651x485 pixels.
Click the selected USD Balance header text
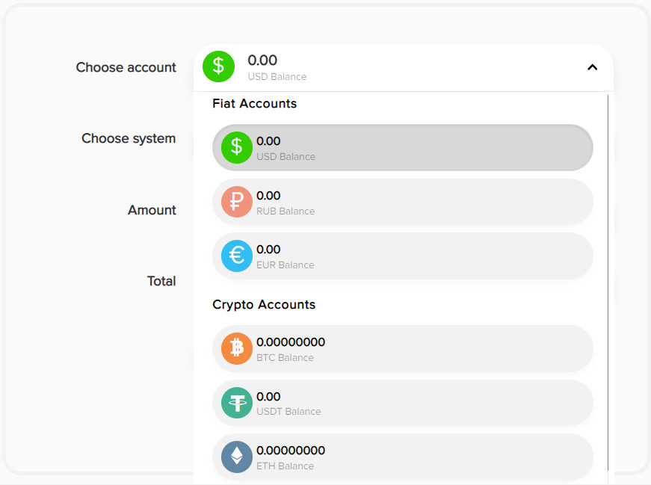[277, 77]
